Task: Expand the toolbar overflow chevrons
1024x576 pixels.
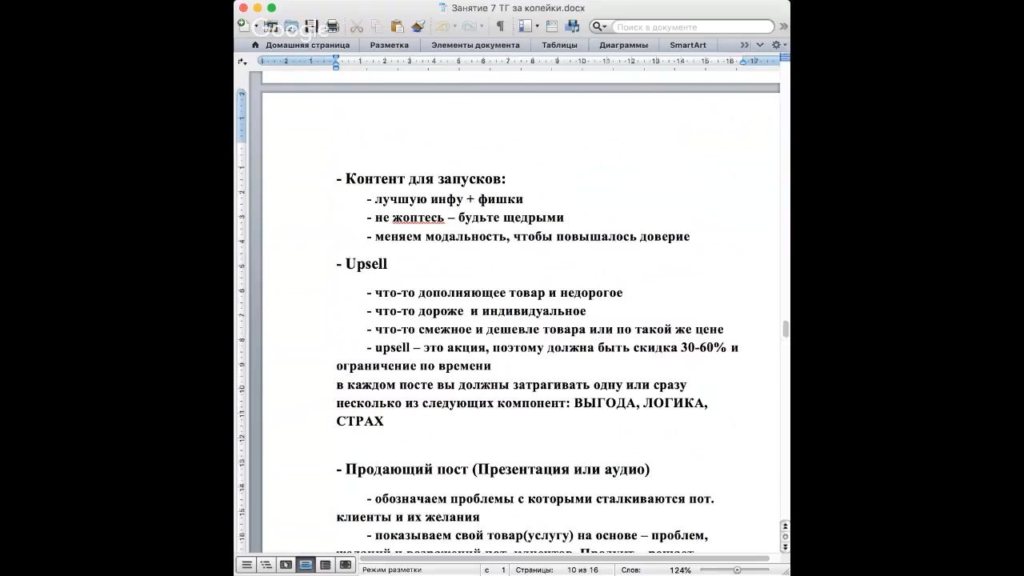Action: pos(783,27)
